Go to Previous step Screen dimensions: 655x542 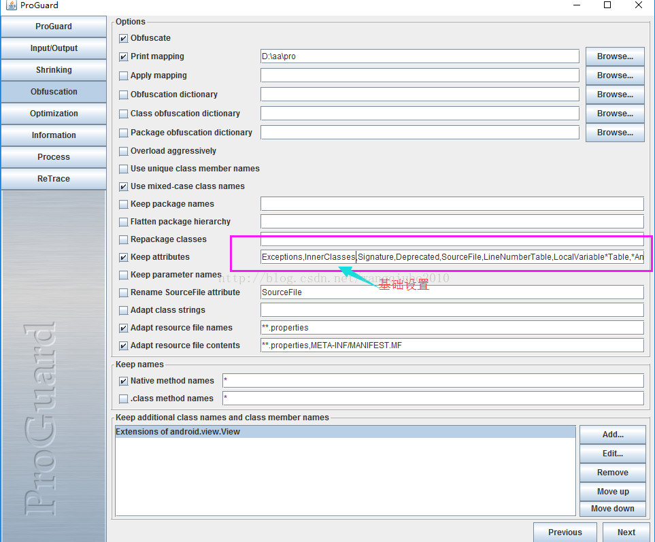click(565, 532)
